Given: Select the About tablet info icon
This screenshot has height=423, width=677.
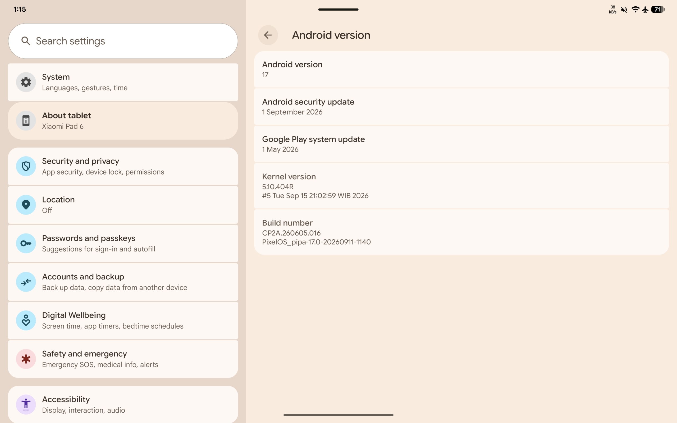Looking at the screenshot, I should pyautogui.click(x=26, y=121).
